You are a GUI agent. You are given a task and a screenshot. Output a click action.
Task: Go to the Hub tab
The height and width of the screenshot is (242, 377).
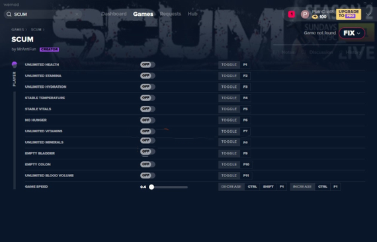coord(192,14)
